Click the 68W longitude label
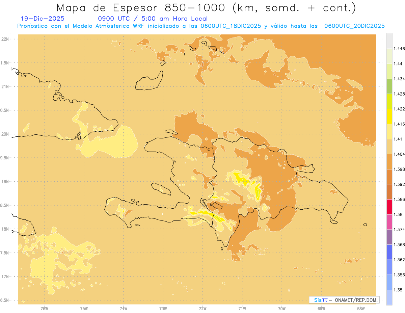This screenshot has width=405, height=313. [361, 309]
